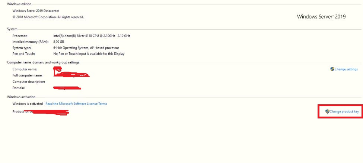
Task: Click the Windows Server 2019 logo text
Action: pyautogui.click(x=321, y=17)
